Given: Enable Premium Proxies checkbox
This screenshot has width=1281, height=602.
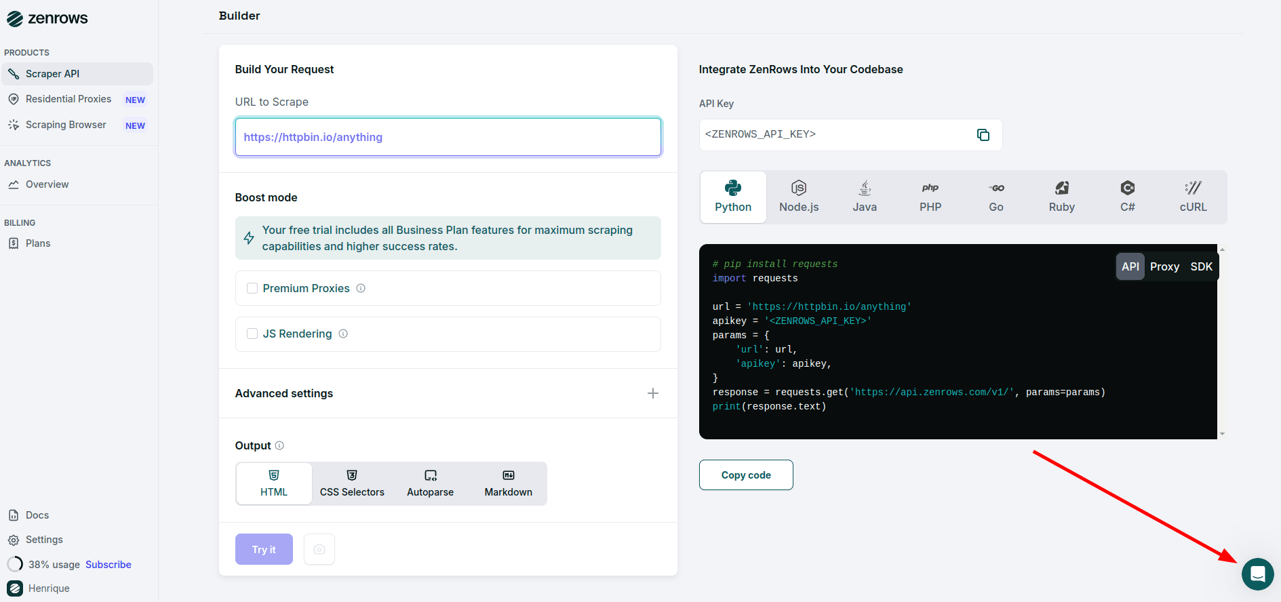Looking at the screenshot, I should pos(252,288).
